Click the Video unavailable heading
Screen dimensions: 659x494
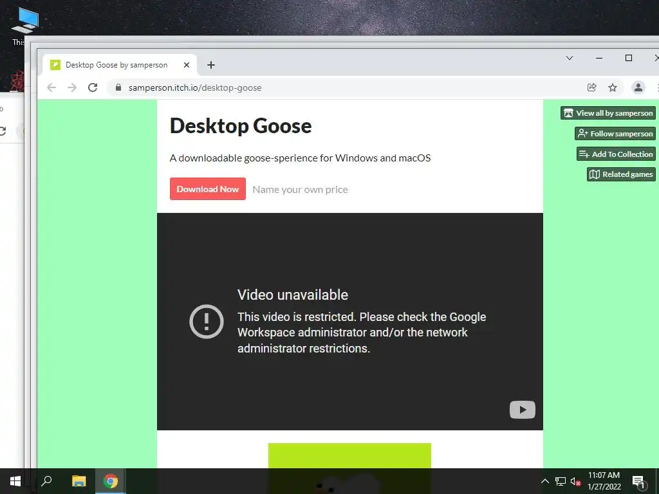(x=293, y=295)
